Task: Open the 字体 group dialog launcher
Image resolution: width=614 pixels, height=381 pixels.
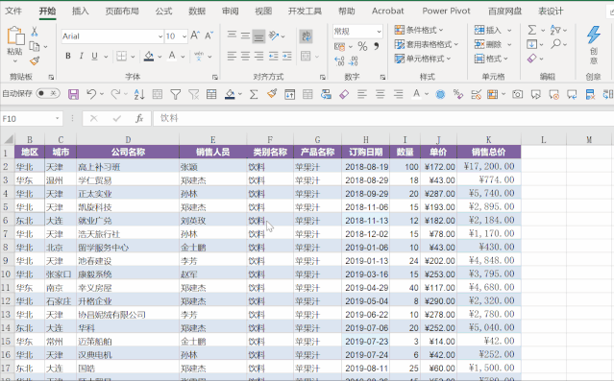Action: pos(215,77)
